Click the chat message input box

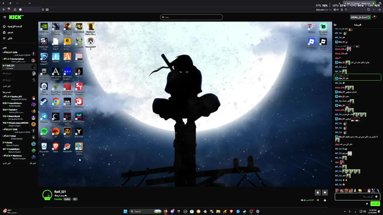pos(358,197)
